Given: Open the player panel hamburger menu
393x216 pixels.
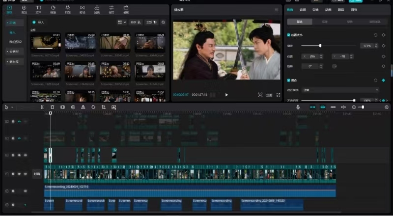Looking at the screenshot, I should (277, 10).
